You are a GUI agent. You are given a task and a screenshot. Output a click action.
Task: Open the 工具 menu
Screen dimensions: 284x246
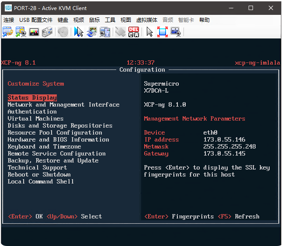110,20
